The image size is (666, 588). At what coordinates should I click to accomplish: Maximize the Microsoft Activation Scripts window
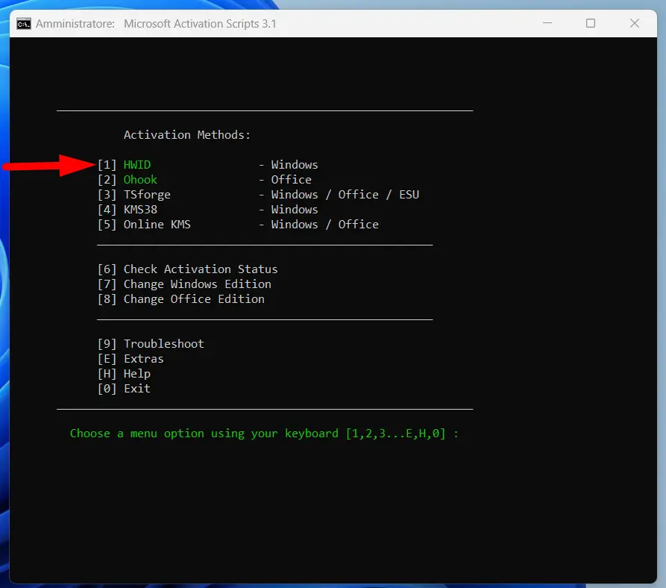(591, 23)
